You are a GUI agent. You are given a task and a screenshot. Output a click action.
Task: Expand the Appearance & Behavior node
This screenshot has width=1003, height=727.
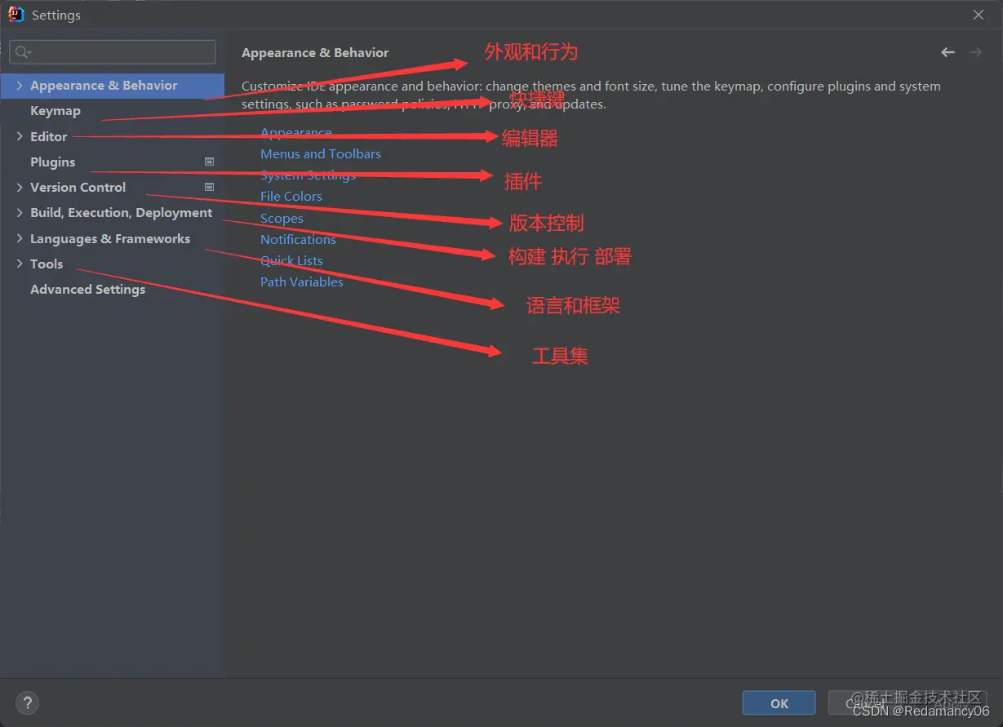tap(20, 86)
